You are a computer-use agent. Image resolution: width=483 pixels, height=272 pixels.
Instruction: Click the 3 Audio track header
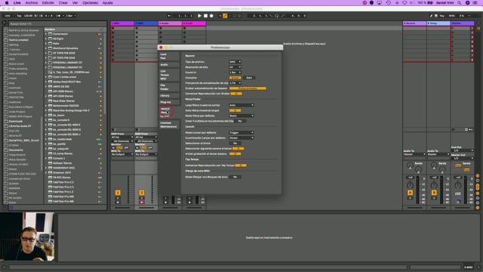tap(171, 23)
